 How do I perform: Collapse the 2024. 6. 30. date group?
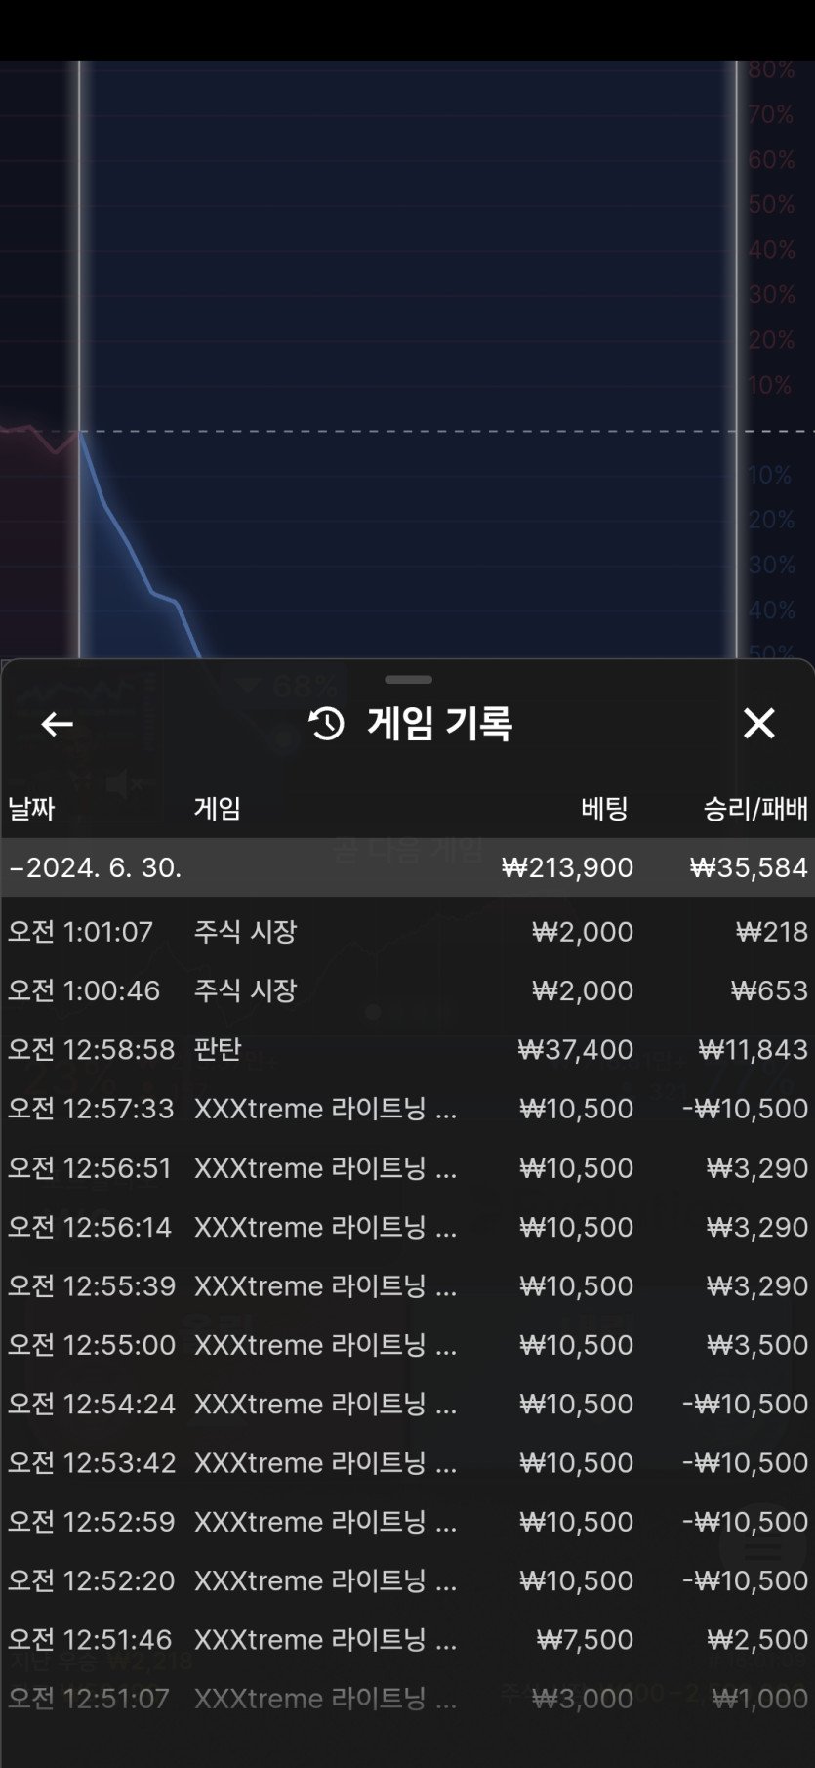[x=408, y=867]
